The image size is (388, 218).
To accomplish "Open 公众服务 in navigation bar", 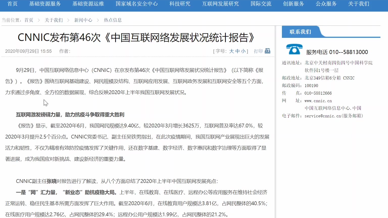I will pyautogui.click(x=326, y=4).
